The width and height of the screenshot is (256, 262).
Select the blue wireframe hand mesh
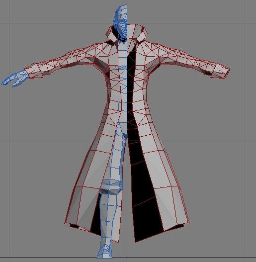click(x=15, y=79)
